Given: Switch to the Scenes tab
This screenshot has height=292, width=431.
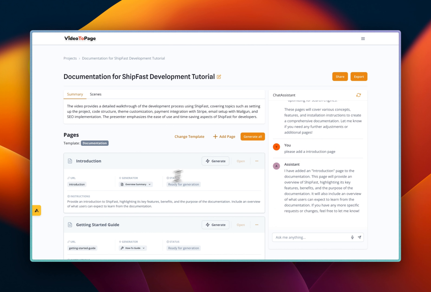Looking at the screenshot, I should click(96, 94).
